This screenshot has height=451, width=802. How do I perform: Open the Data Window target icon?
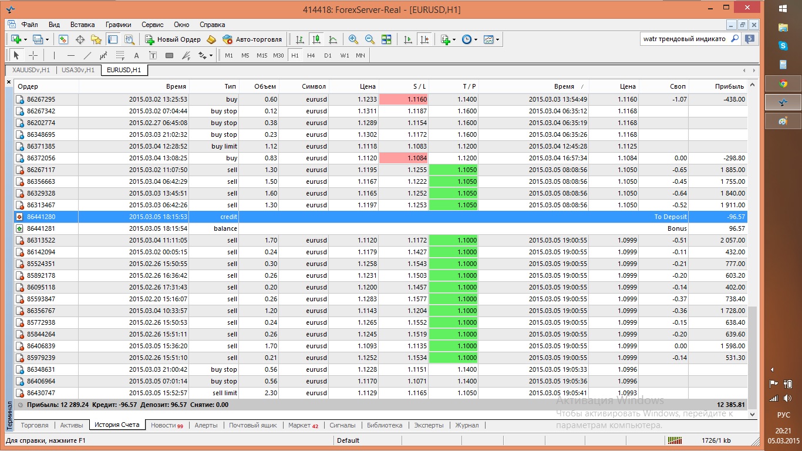pos(80,39)
